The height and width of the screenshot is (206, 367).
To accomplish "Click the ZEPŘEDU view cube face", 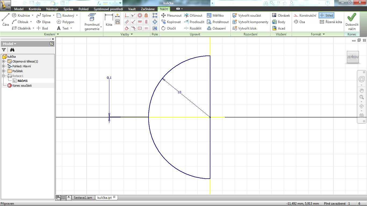I will (353, 57).
